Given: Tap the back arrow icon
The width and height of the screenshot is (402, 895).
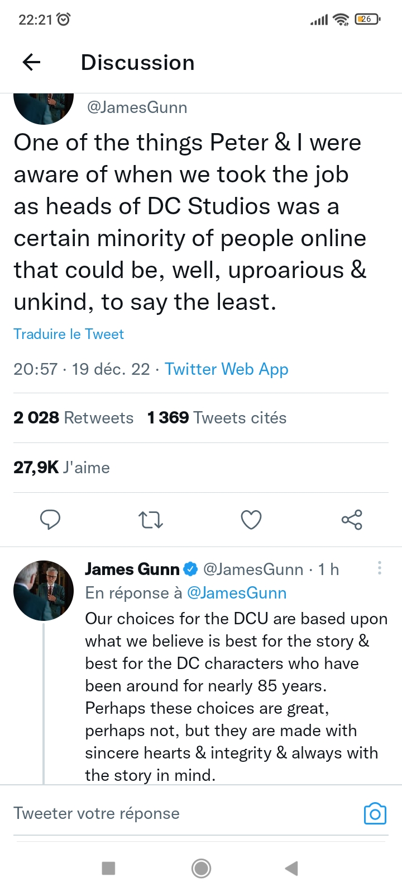Looking at the screenshot, I should (32, 63).
